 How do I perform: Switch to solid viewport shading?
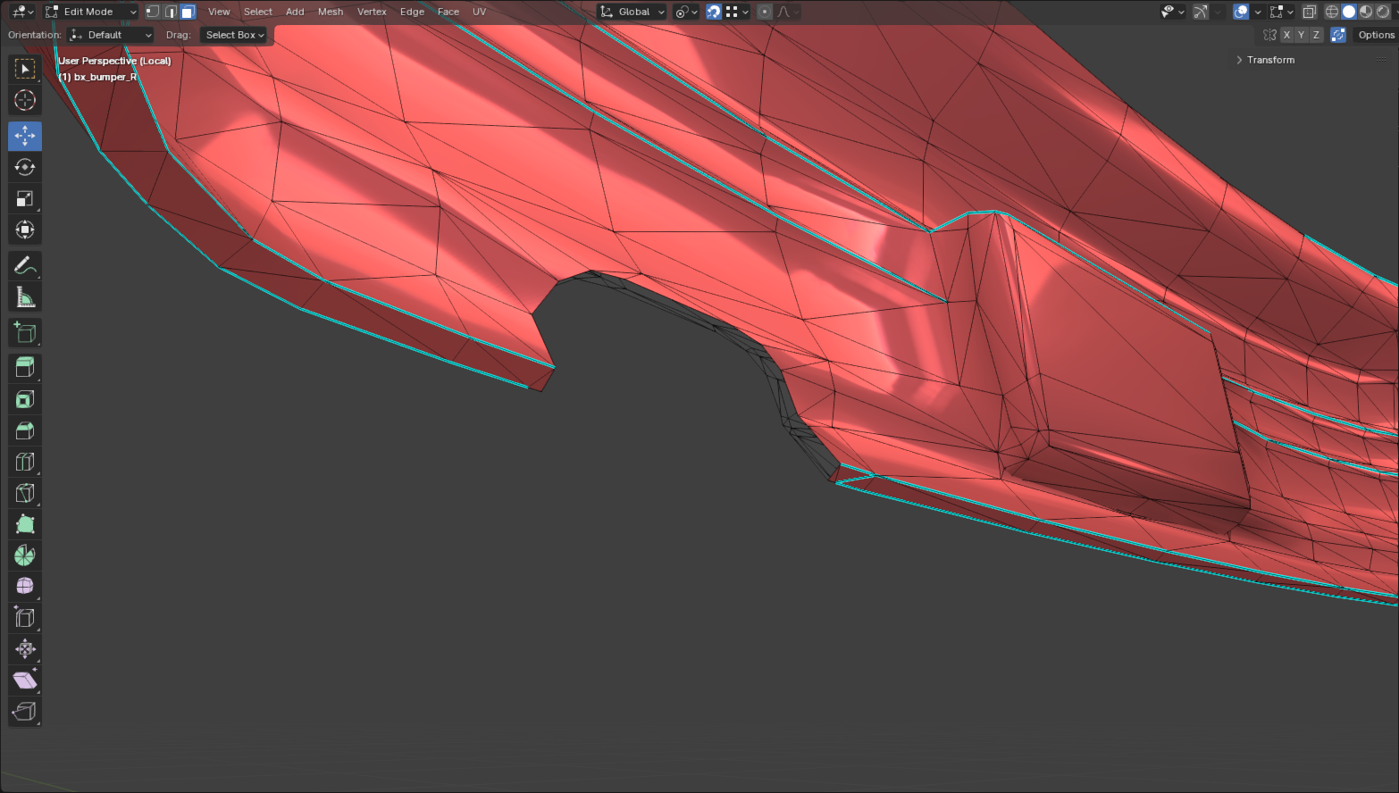click(1349, 12)
